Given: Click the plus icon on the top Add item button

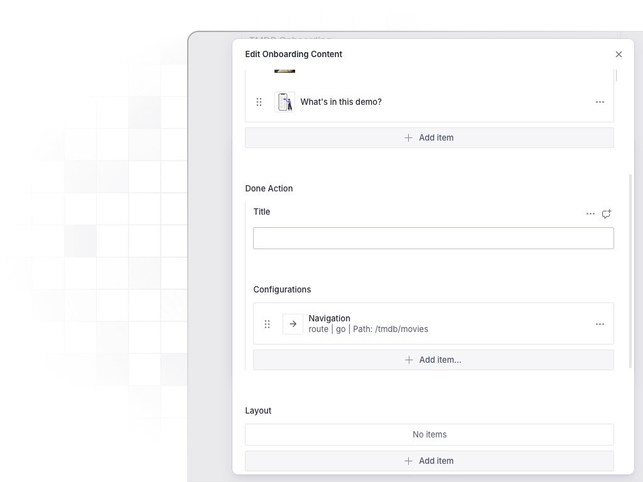Looking at the screenshot, I should 408,137.
